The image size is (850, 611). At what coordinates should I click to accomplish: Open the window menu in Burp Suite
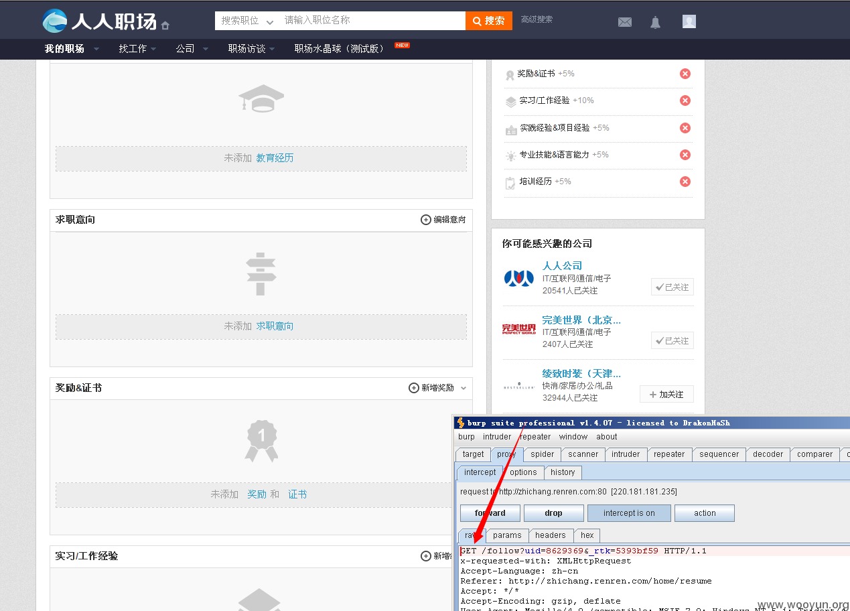click(x=573, y=437)
